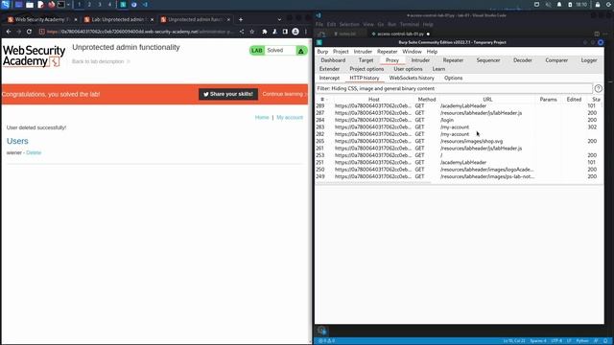Select history row 265 with shop.svg
The height and width of the screenshot is (345, 614).
[x=459, y=141]
